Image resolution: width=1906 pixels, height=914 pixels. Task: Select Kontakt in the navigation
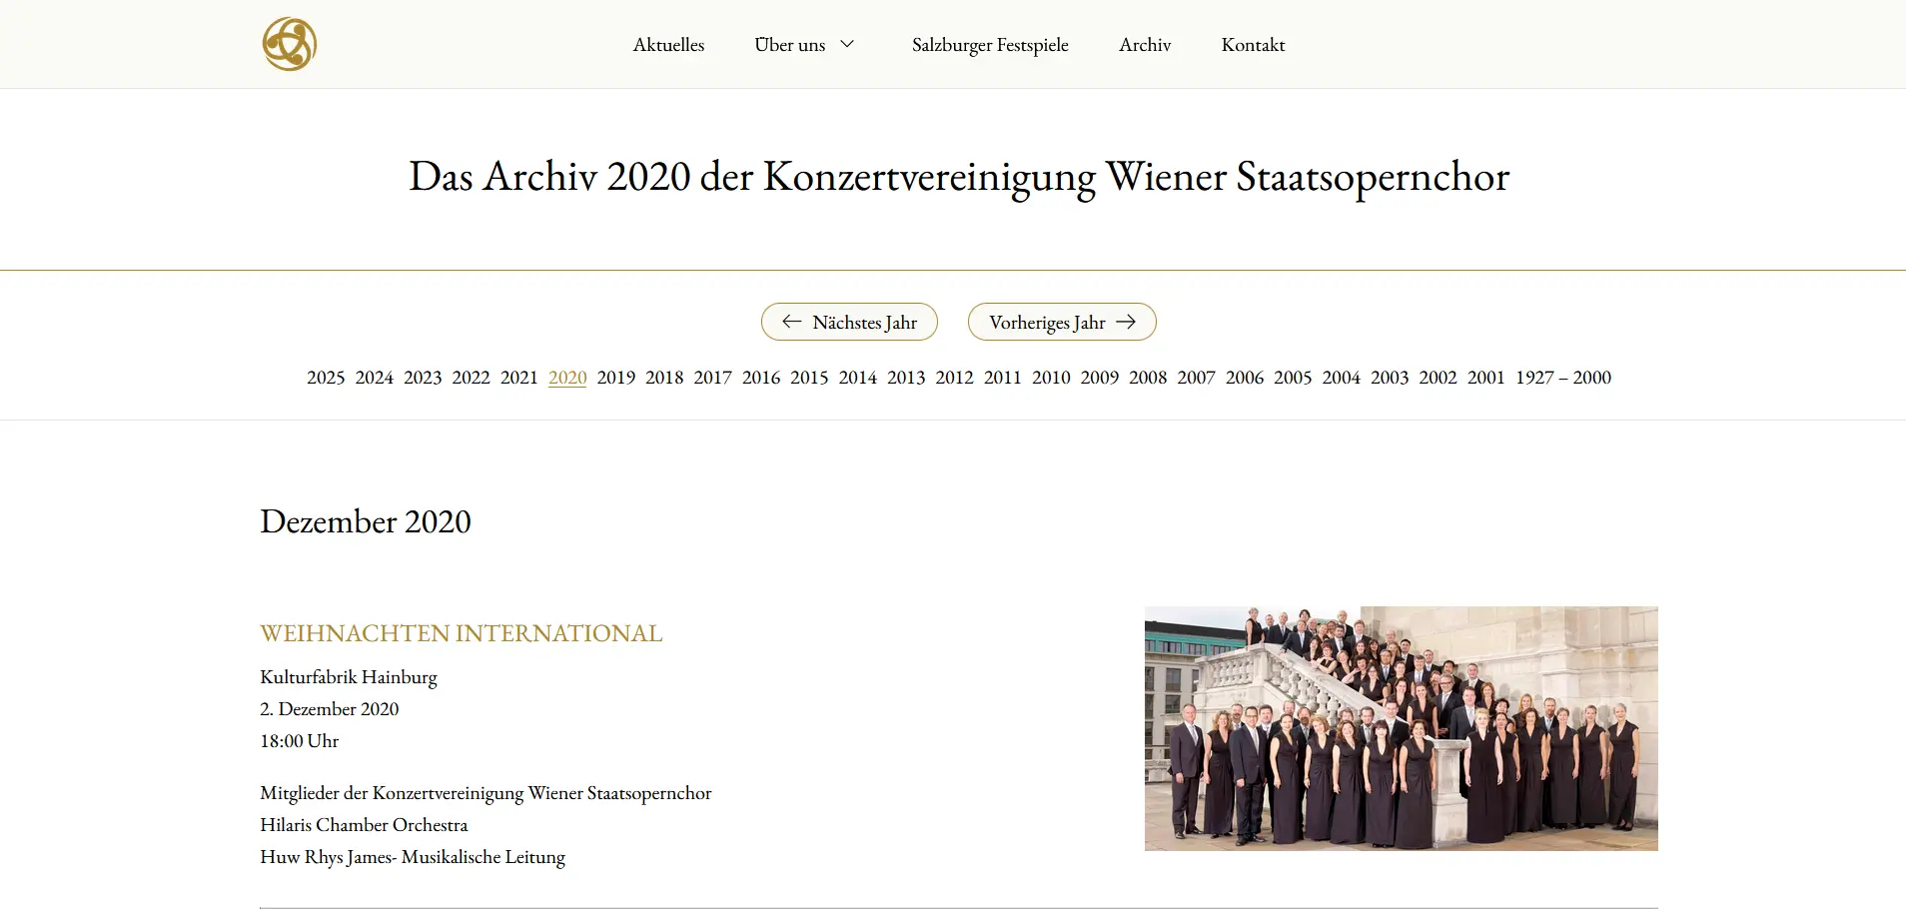1254,44
